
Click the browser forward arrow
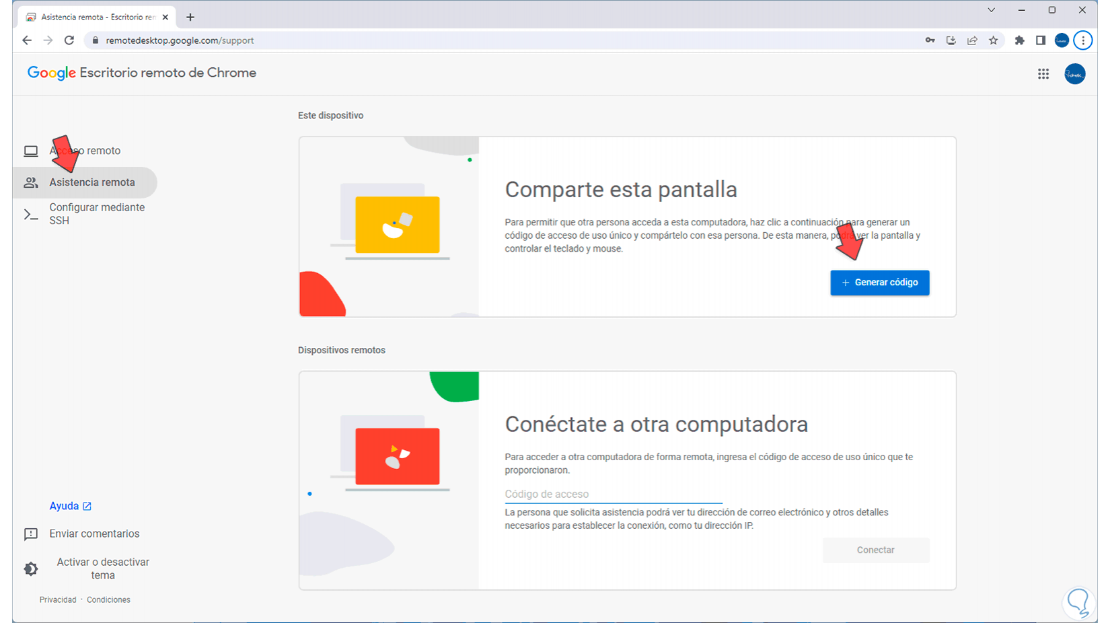pyautogui.click(x=48, y=40)
